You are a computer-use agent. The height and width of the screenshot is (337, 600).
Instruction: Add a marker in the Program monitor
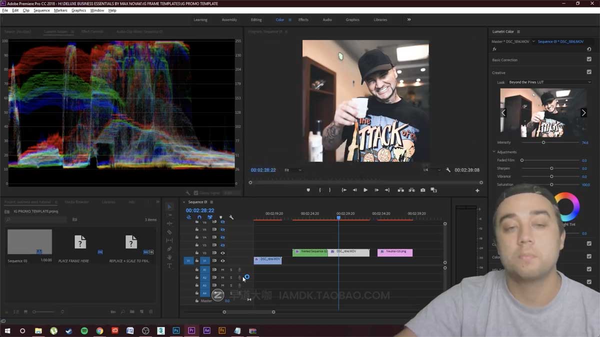point(308,190)
